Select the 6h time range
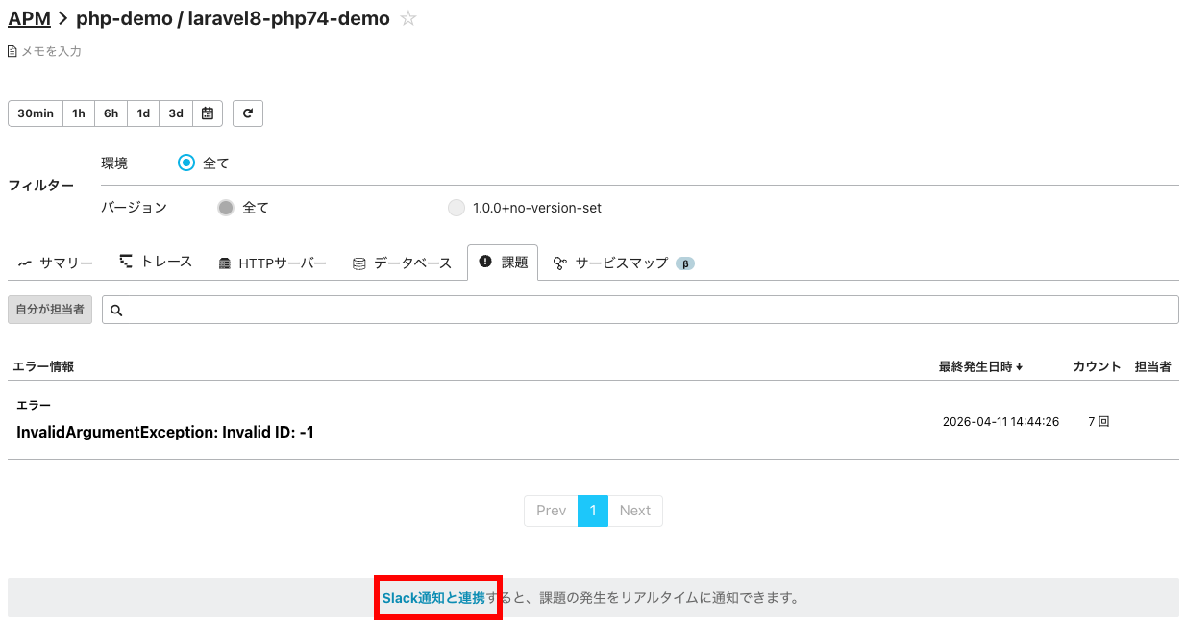This screenshot has width=1185, height=626. point(111,113)
